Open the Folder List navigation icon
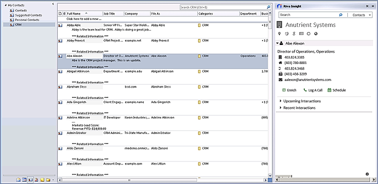Viewport: 378px width, 184px height. (48, 179)
